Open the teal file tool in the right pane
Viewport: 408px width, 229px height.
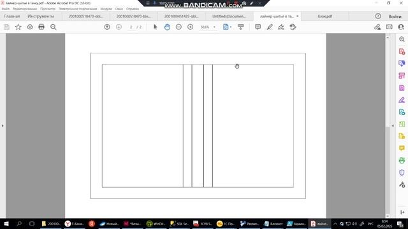(402, 112)
